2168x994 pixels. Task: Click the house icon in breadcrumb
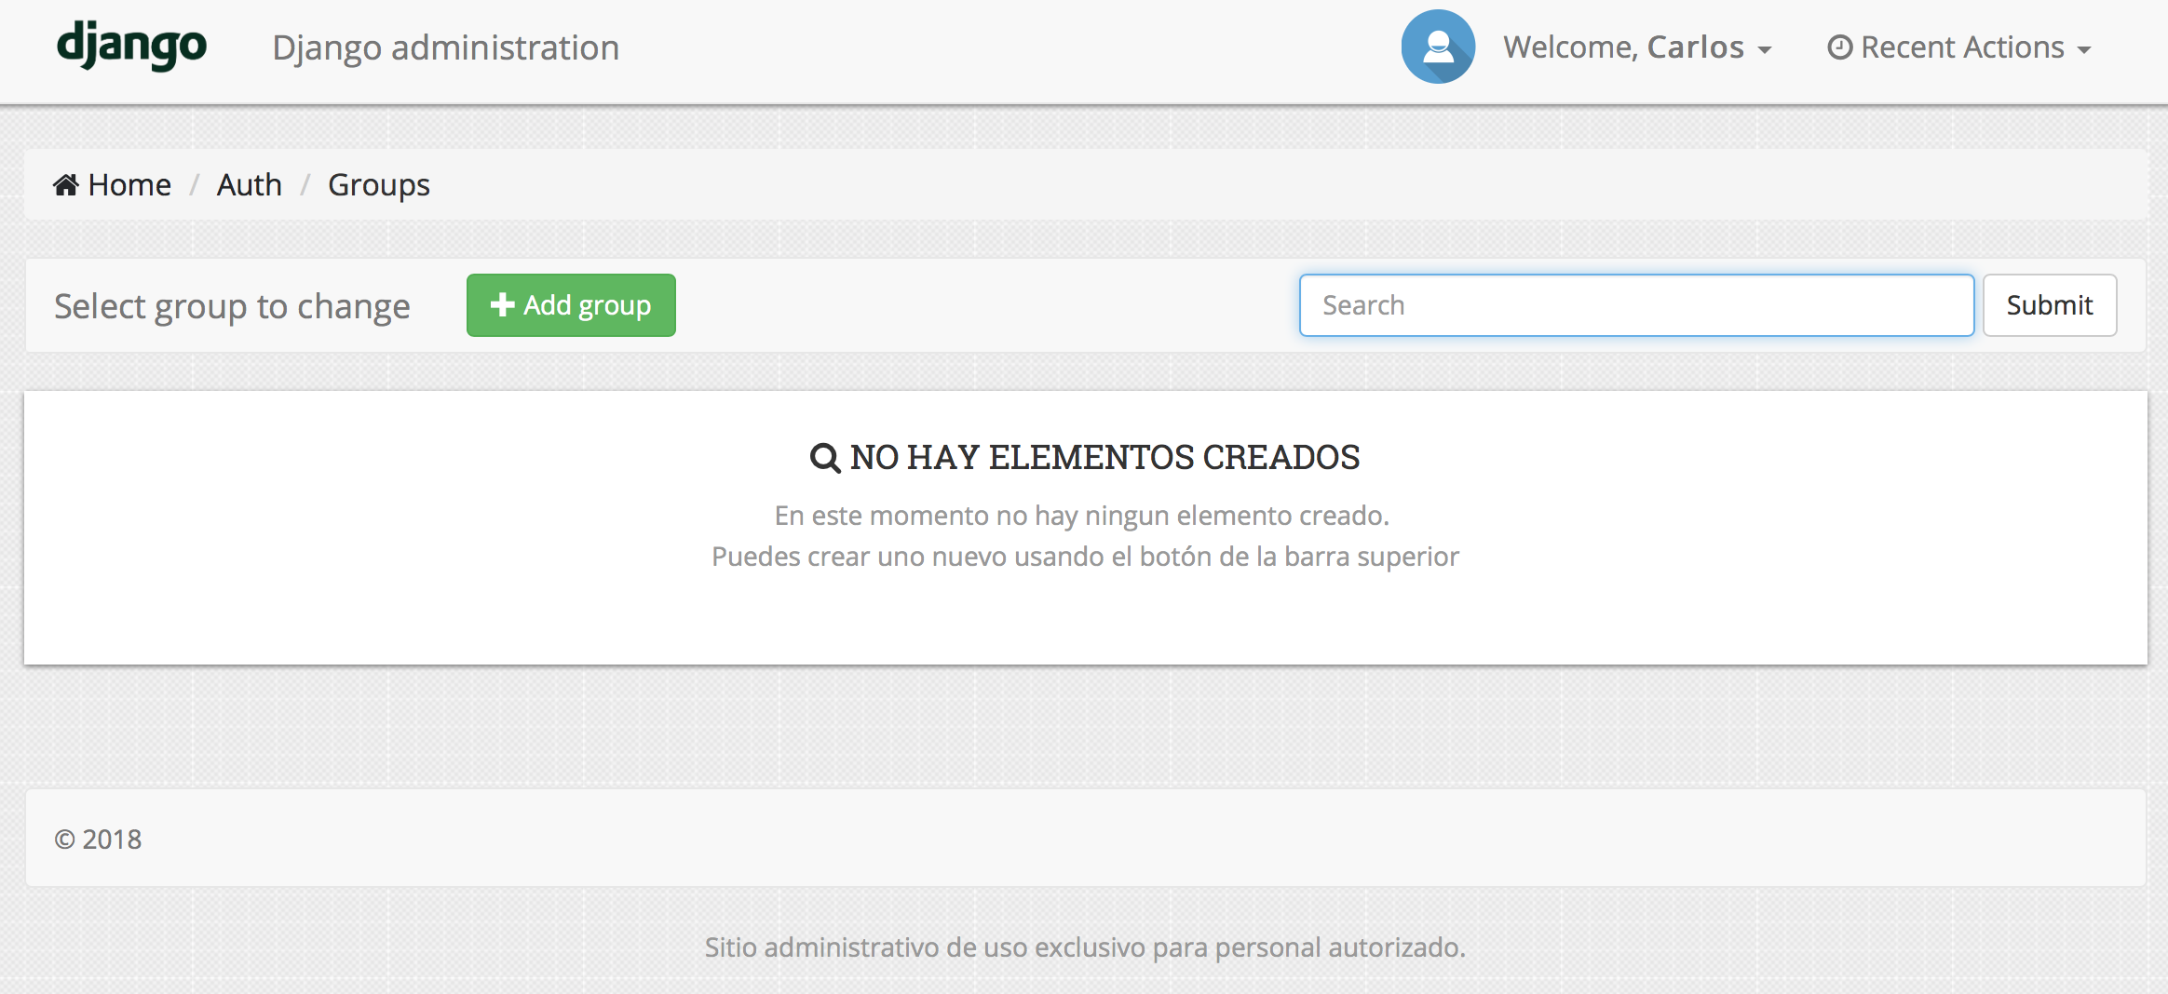[65, 185]
